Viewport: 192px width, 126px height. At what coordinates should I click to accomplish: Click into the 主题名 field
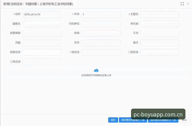[x=160, y=15]
